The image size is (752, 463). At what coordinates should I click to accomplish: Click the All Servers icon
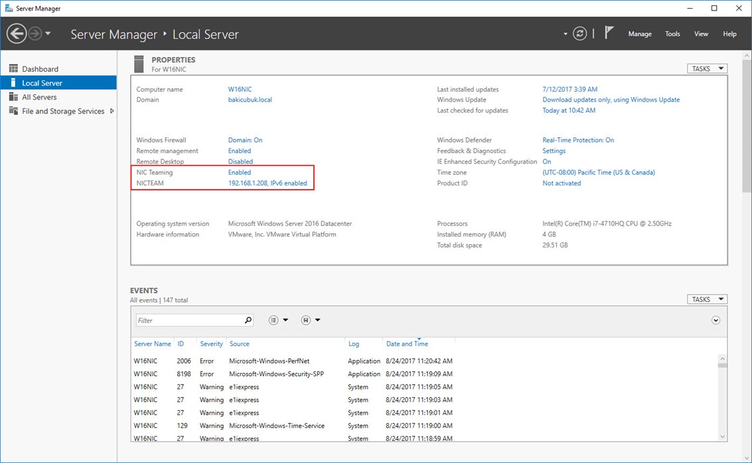tap(13, 97)
